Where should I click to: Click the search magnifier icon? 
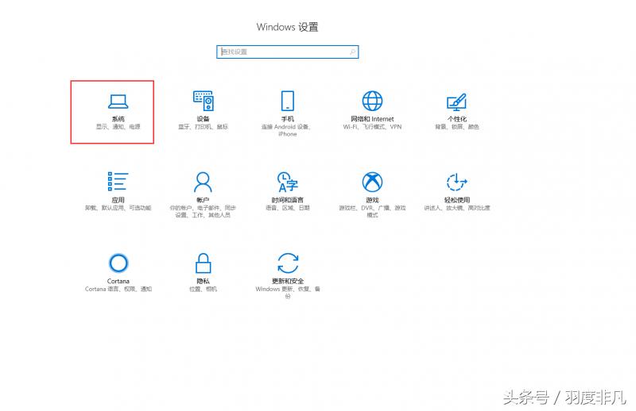pyautogui.click(x=352, y=52)
